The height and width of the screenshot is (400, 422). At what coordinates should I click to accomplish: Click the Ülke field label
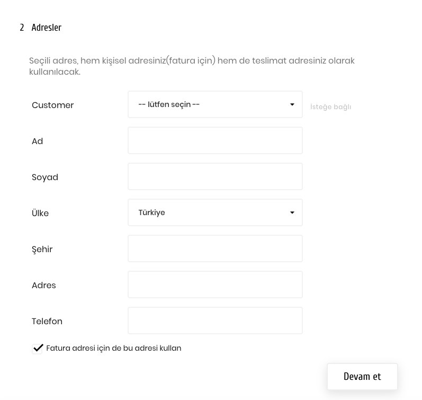coord(40,213)
